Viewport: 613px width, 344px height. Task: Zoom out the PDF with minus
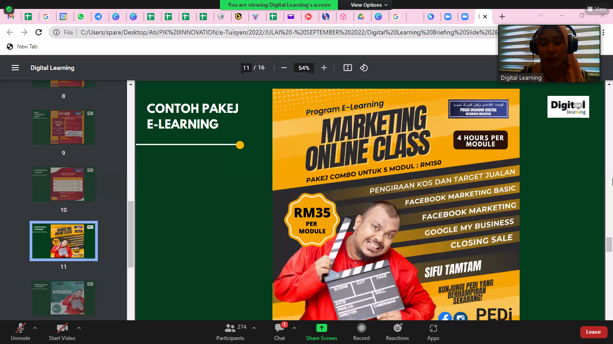pyautogui.click(x=284, y=68)
